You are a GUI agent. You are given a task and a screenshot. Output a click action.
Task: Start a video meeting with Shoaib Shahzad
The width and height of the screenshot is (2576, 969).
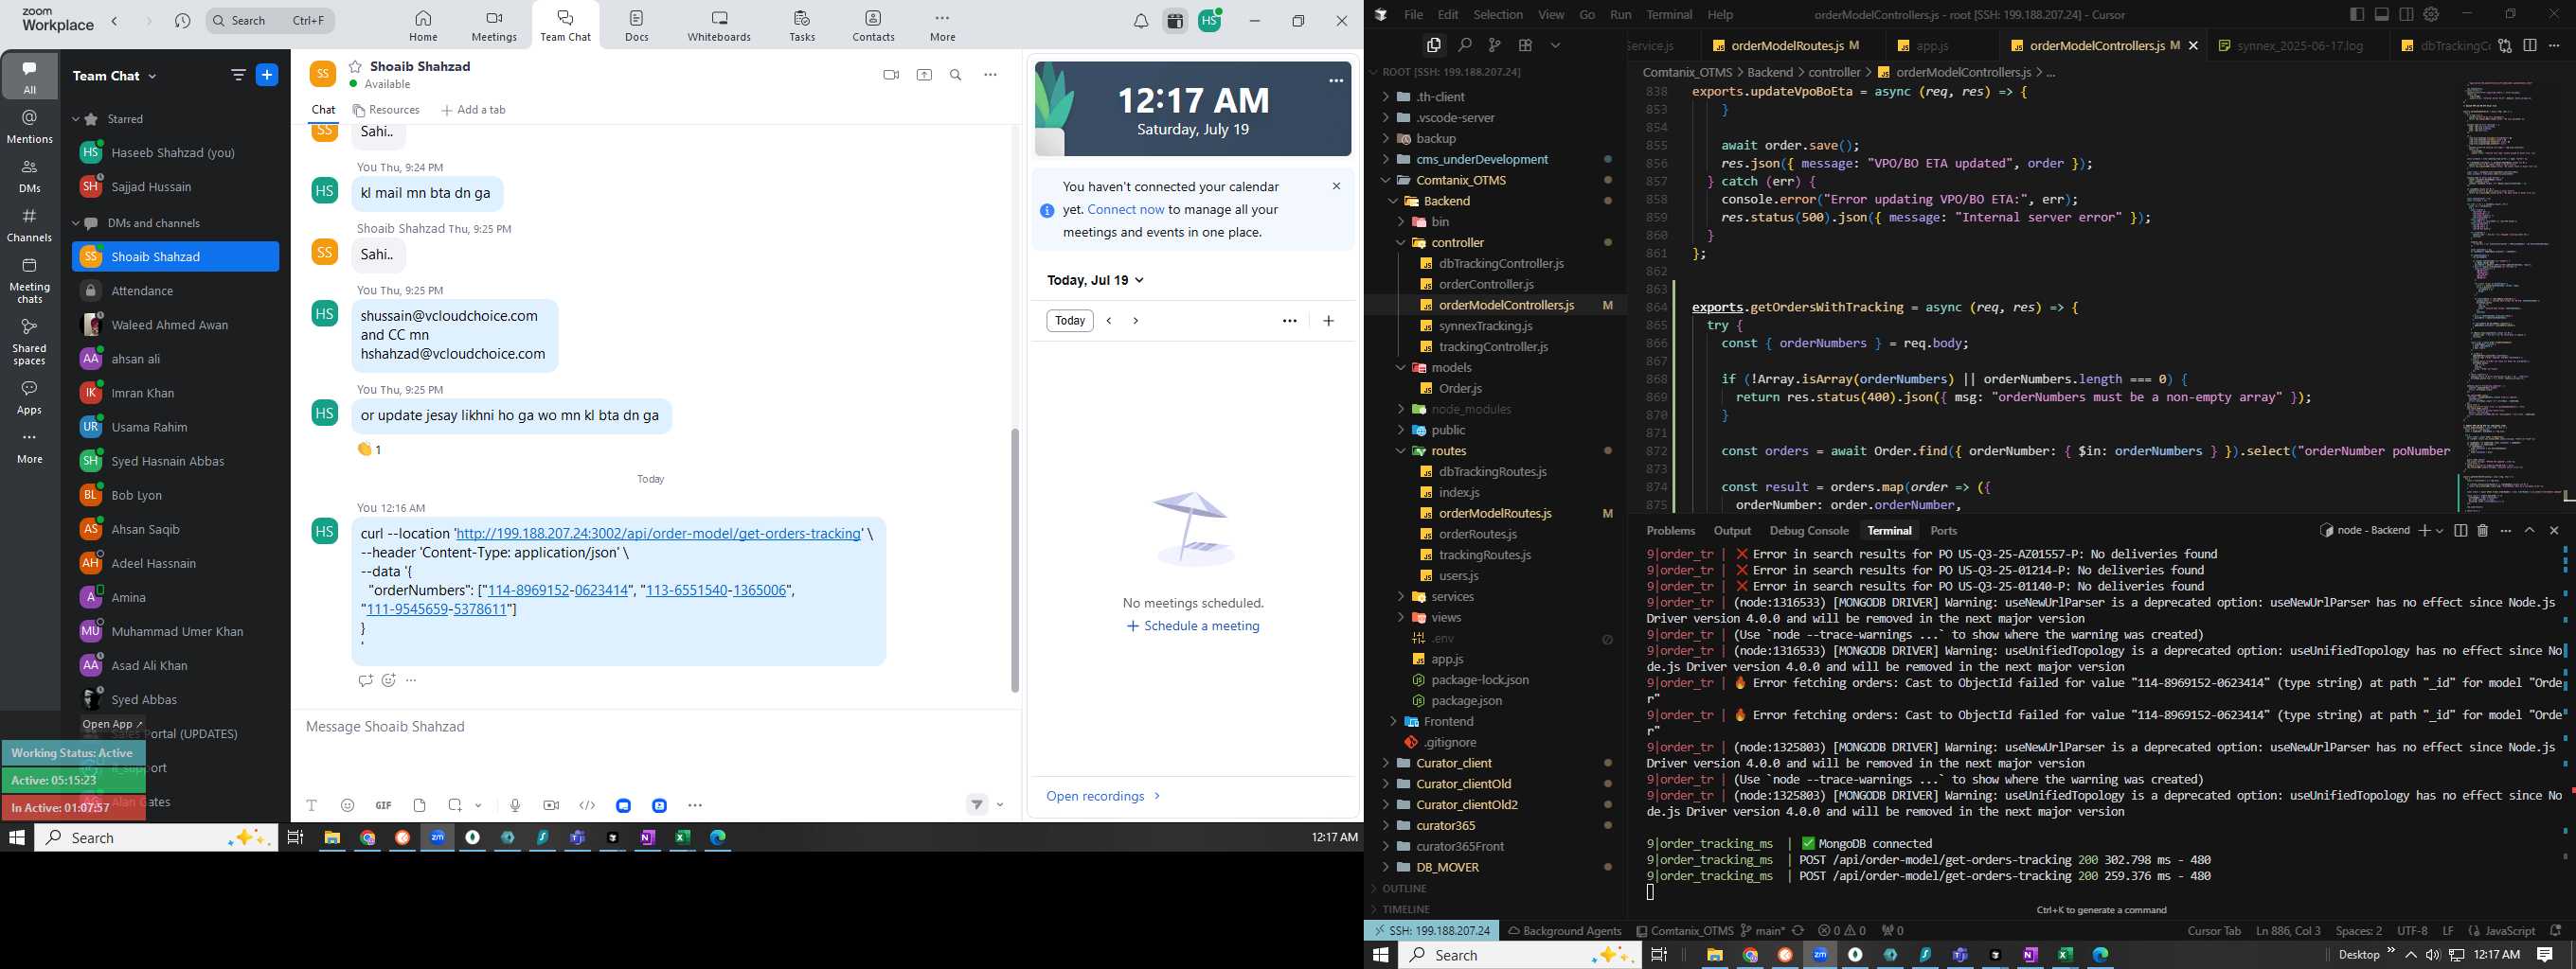tap(890, 75)
